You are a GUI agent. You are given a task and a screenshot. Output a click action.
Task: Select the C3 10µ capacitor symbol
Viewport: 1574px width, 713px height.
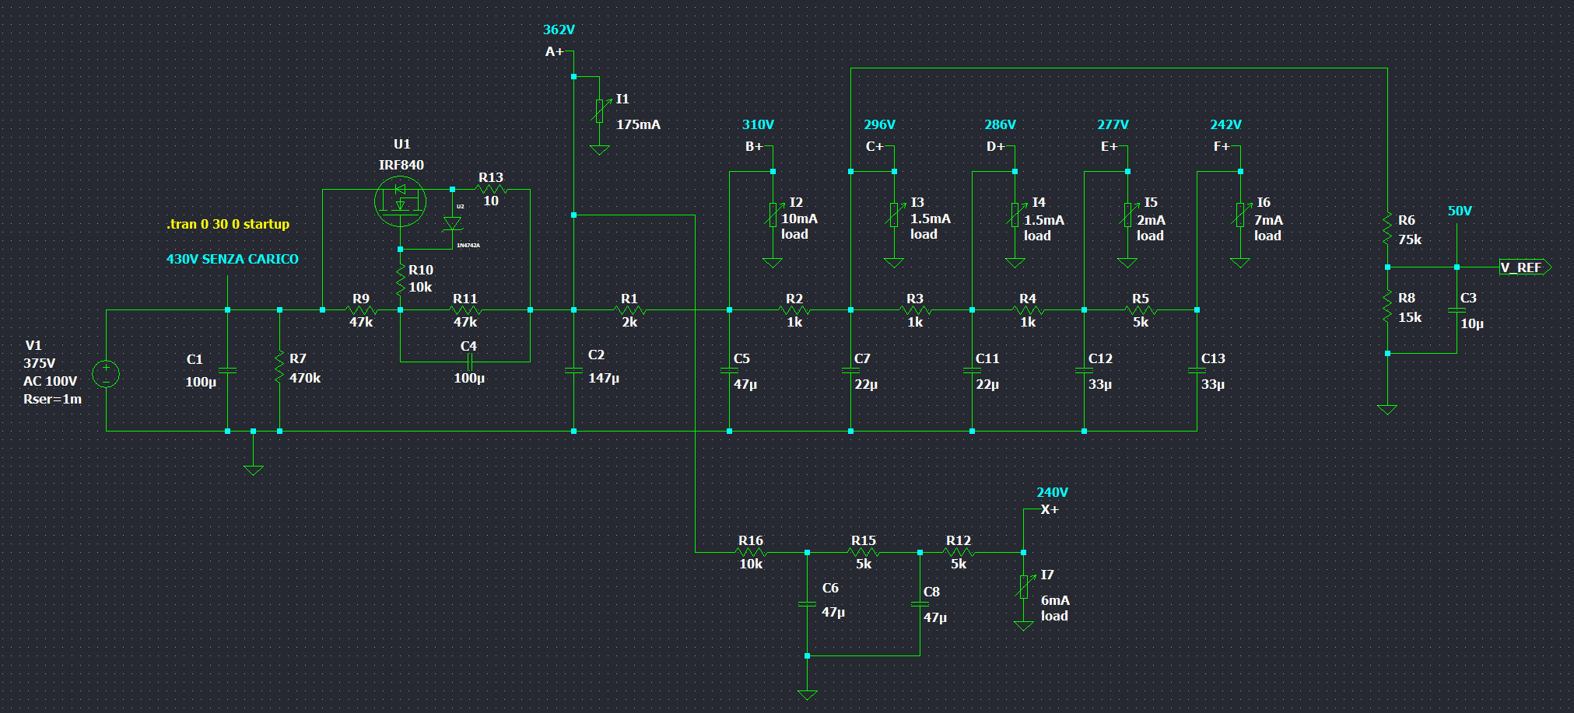(1457, 309)
